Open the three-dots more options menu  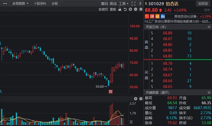pyautogui.click(x=5, y=4)
